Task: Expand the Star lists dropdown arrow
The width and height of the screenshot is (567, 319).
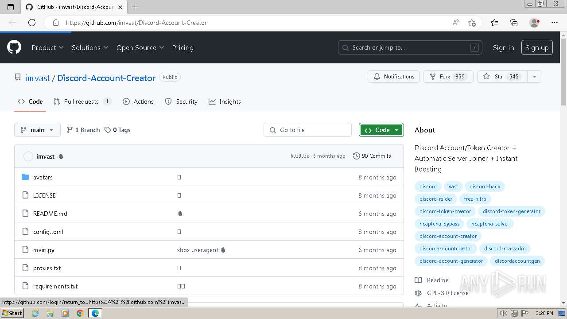Action: (x=535, y=77)
